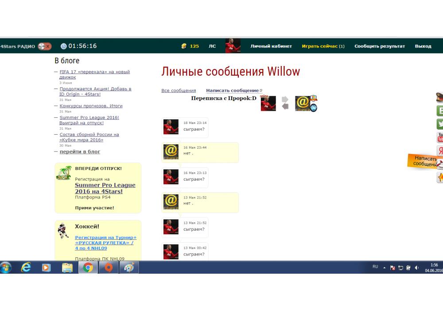Click the lifebuoy support icon on right sidebar

[x=440, y=164]
